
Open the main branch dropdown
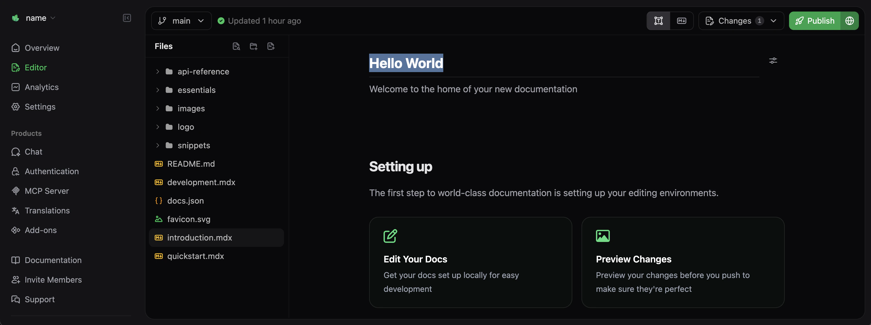click(182, 20)
